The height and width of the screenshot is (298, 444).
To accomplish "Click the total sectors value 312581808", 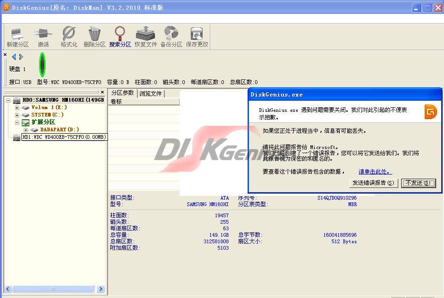I will click(x=216, y=241).
